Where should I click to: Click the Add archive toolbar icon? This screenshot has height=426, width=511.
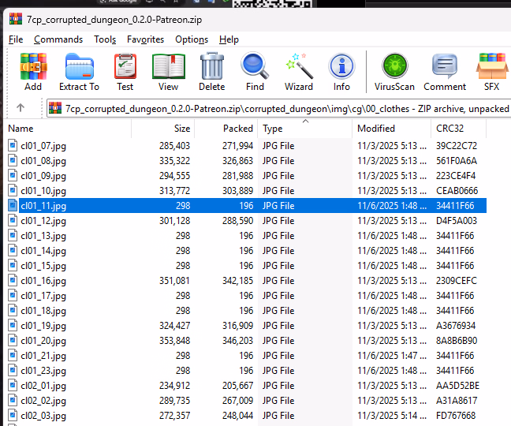33,72
